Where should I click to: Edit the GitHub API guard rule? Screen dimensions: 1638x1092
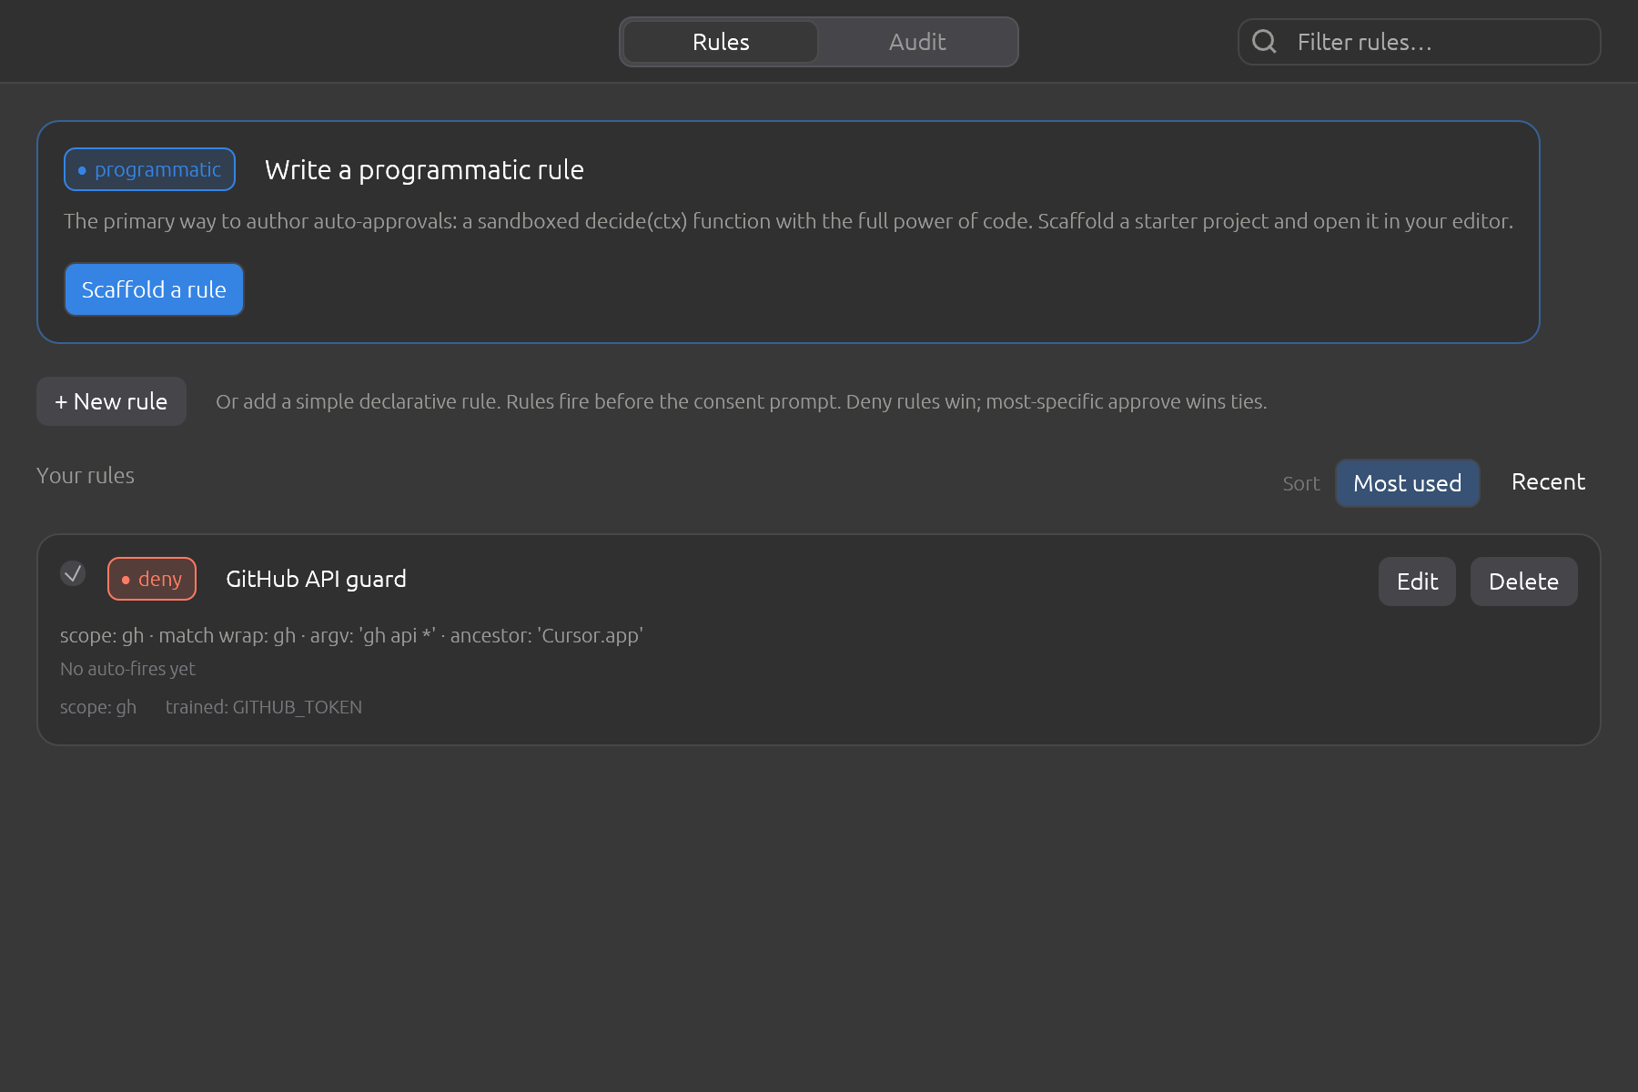pos(1417,581)
